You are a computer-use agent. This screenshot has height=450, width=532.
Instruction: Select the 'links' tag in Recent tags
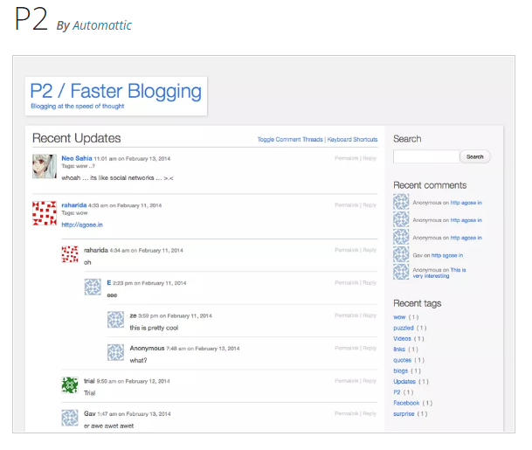[x=399, y=350]
